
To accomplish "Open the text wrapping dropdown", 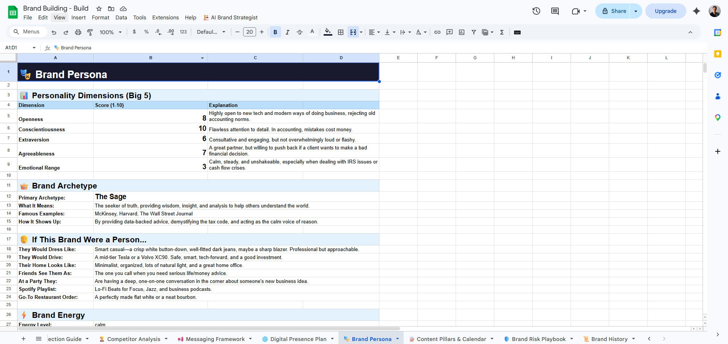I will [x=406, y=32].
